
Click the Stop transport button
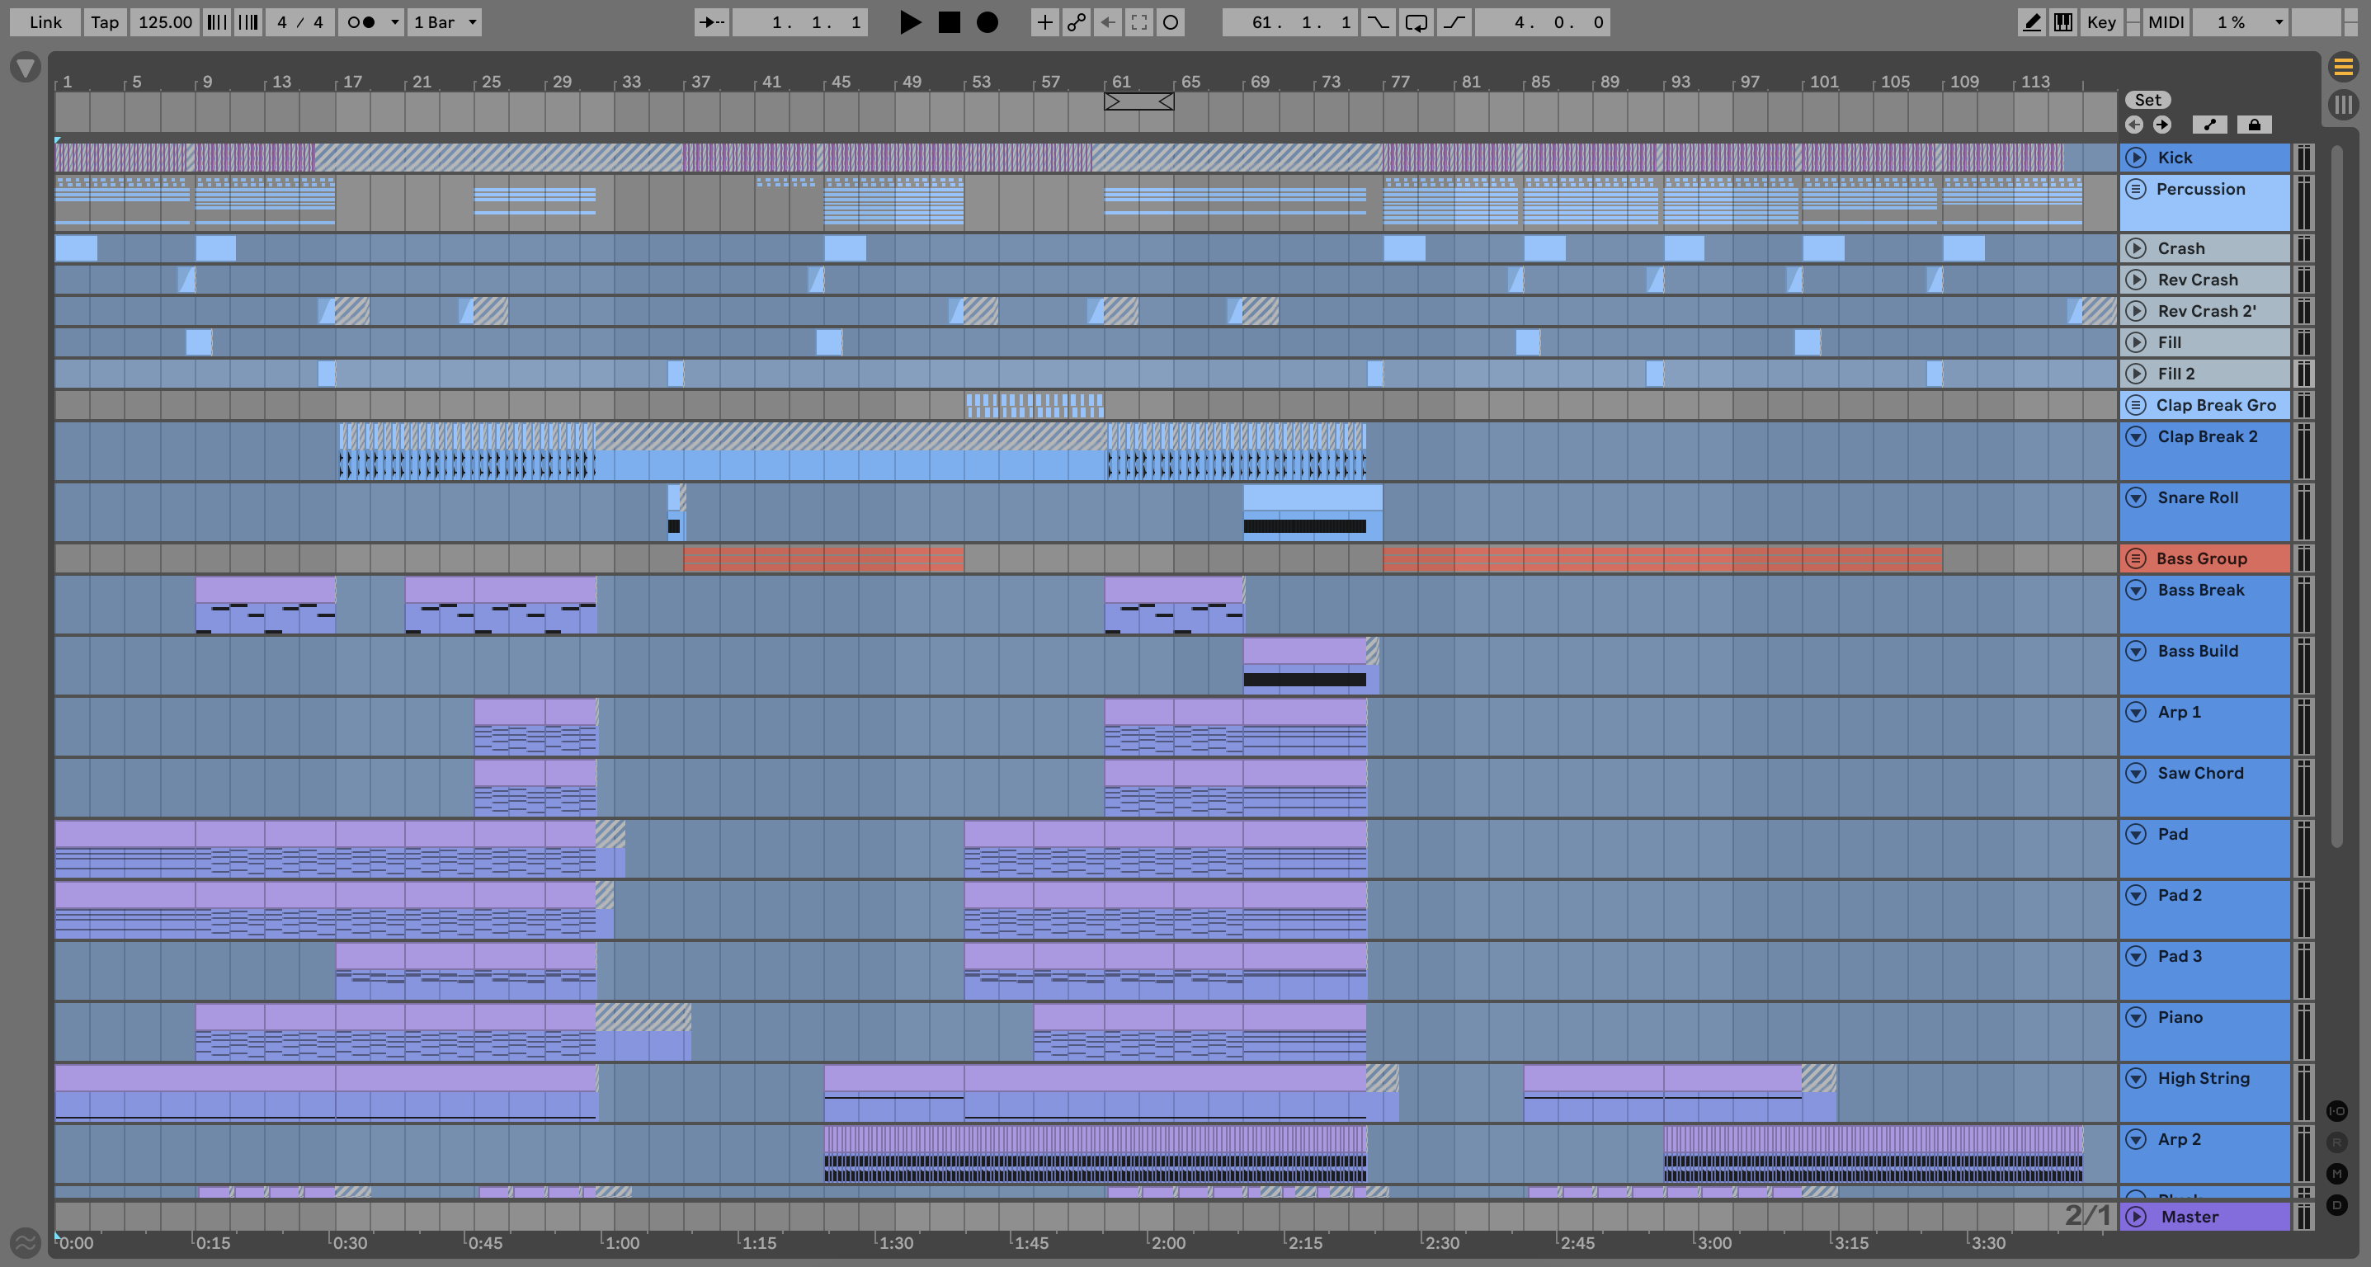pos(949,22)
